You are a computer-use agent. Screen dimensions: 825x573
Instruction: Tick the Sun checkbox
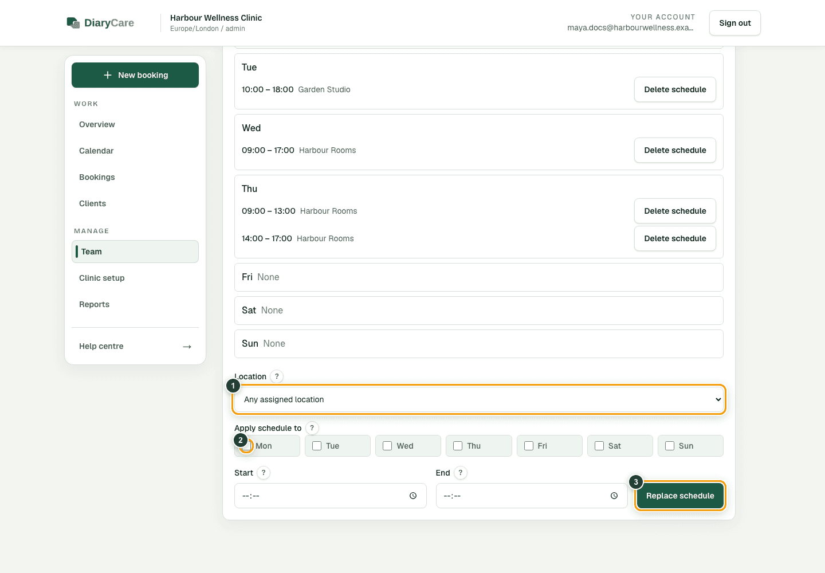[670, 446]
